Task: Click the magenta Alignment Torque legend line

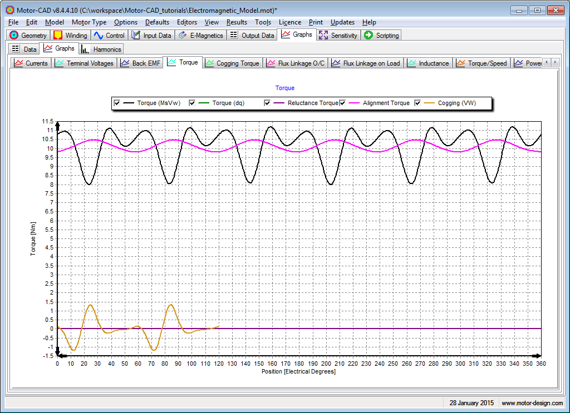Action: 354,103
